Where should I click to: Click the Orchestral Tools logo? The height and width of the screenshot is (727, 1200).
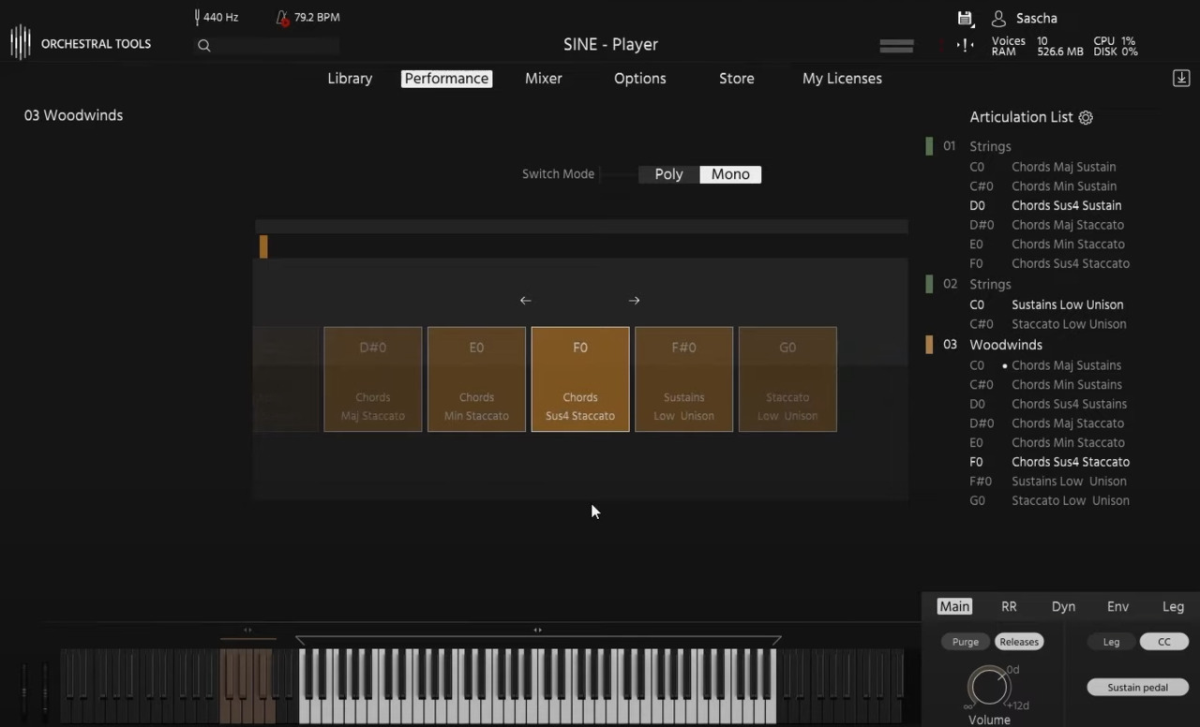coord(81,43)
